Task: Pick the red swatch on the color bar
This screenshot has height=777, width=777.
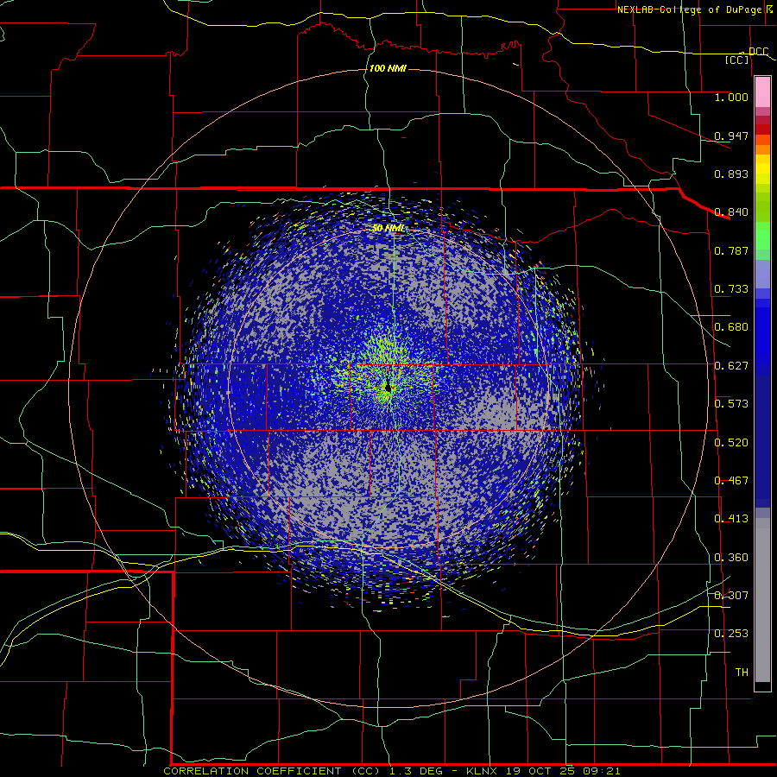Action: (762, 129)
